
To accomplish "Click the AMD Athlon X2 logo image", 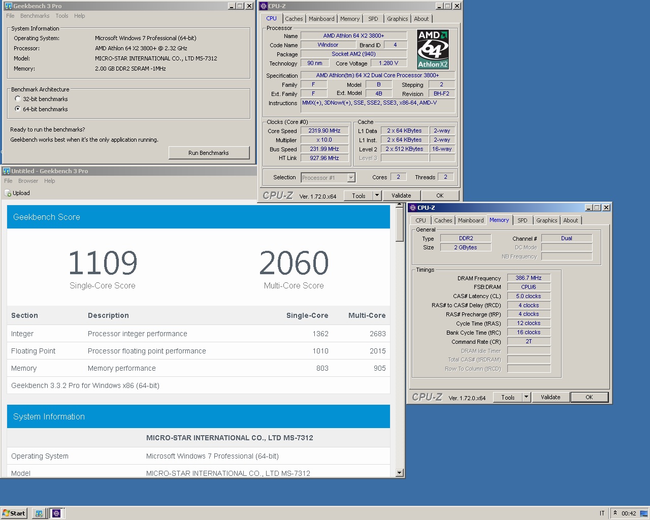I will 433,49.
